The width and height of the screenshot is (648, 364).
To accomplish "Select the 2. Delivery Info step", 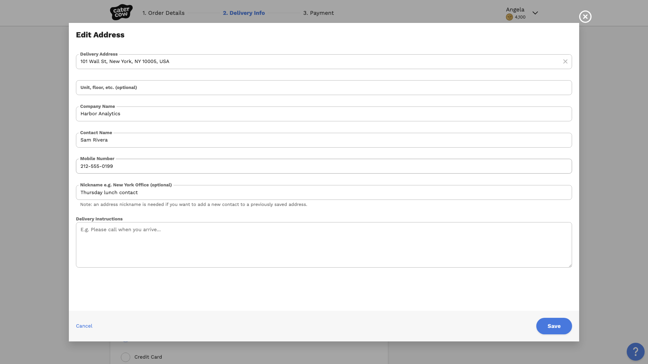I will coord(244,13).
